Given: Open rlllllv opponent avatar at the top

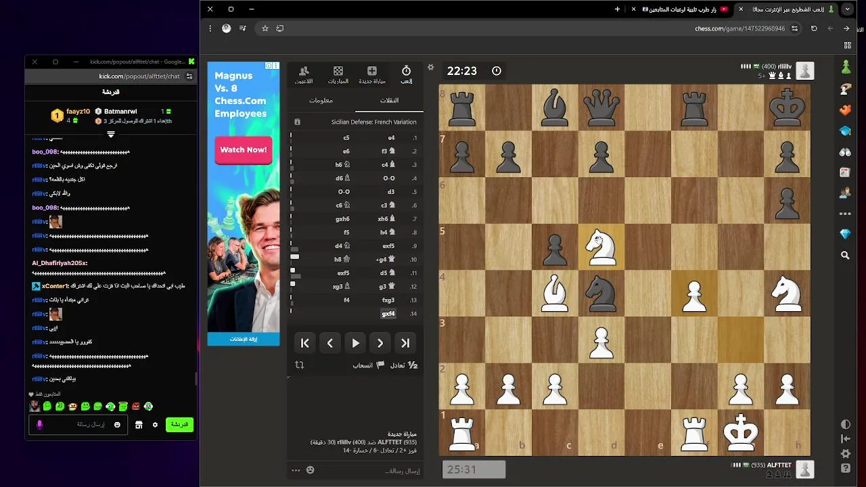Looking at the screenshot, I should point(804,70).
